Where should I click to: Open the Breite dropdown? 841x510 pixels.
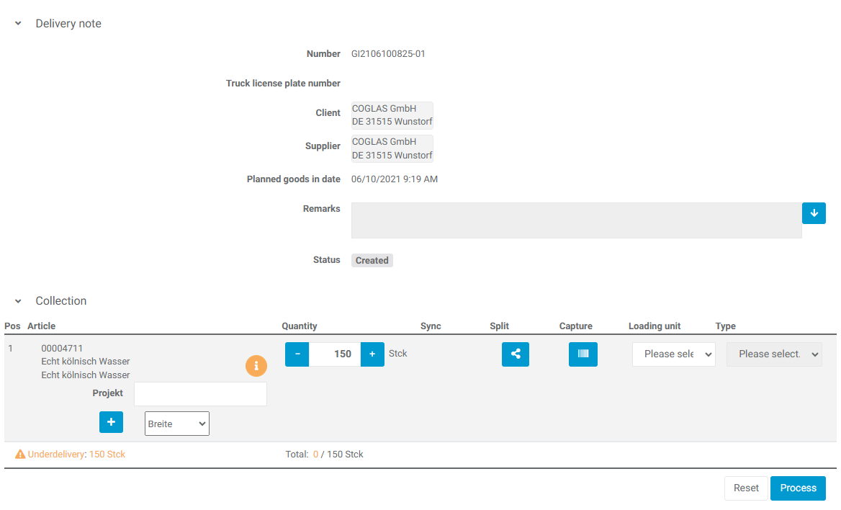pyautogui.click(x=177, y=424)
